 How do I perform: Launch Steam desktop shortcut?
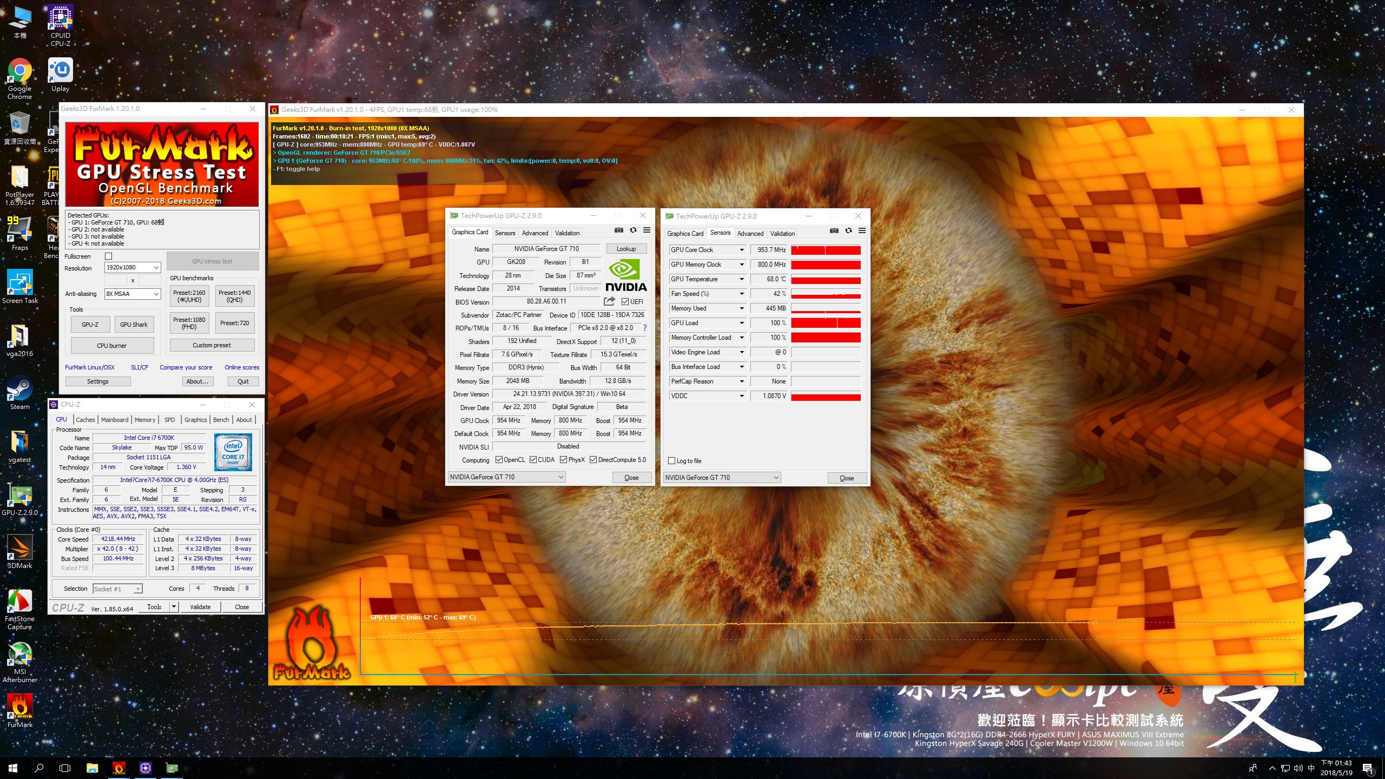(19, 393)
